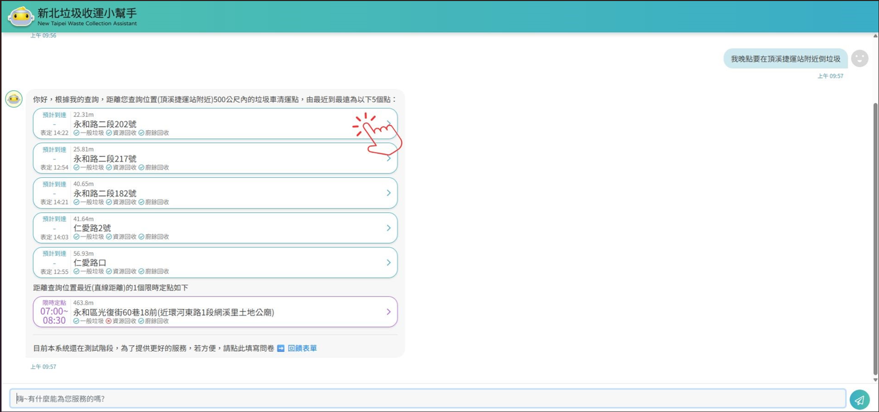Click the send paper-plane button

tap(859, 399)
